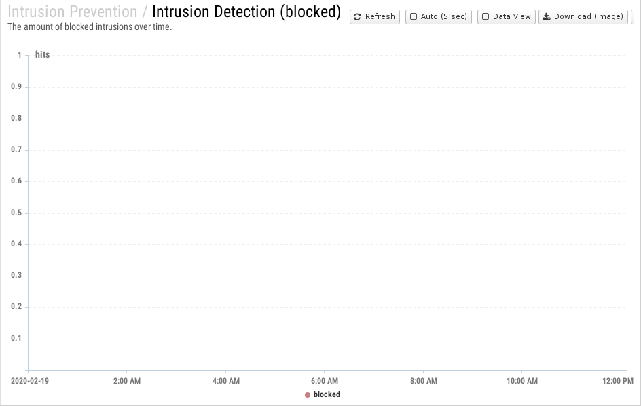Click the 0.9 value on hits axis
Viewport: 641px width, 406px height.
pyautogui.click(x=16, y=86)
